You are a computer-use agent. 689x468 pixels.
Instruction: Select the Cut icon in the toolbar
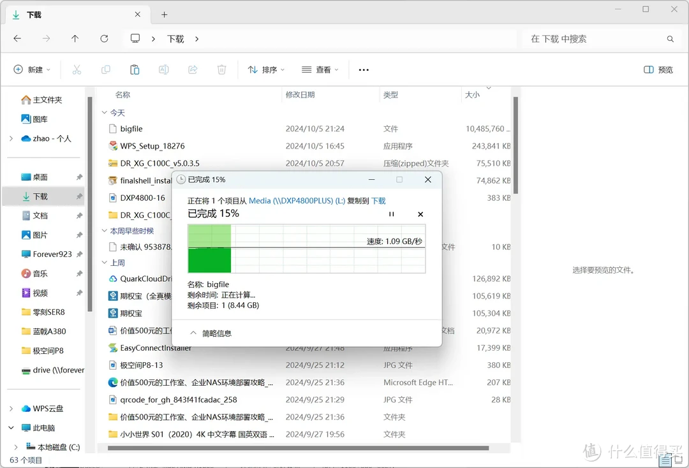[77, 69]
